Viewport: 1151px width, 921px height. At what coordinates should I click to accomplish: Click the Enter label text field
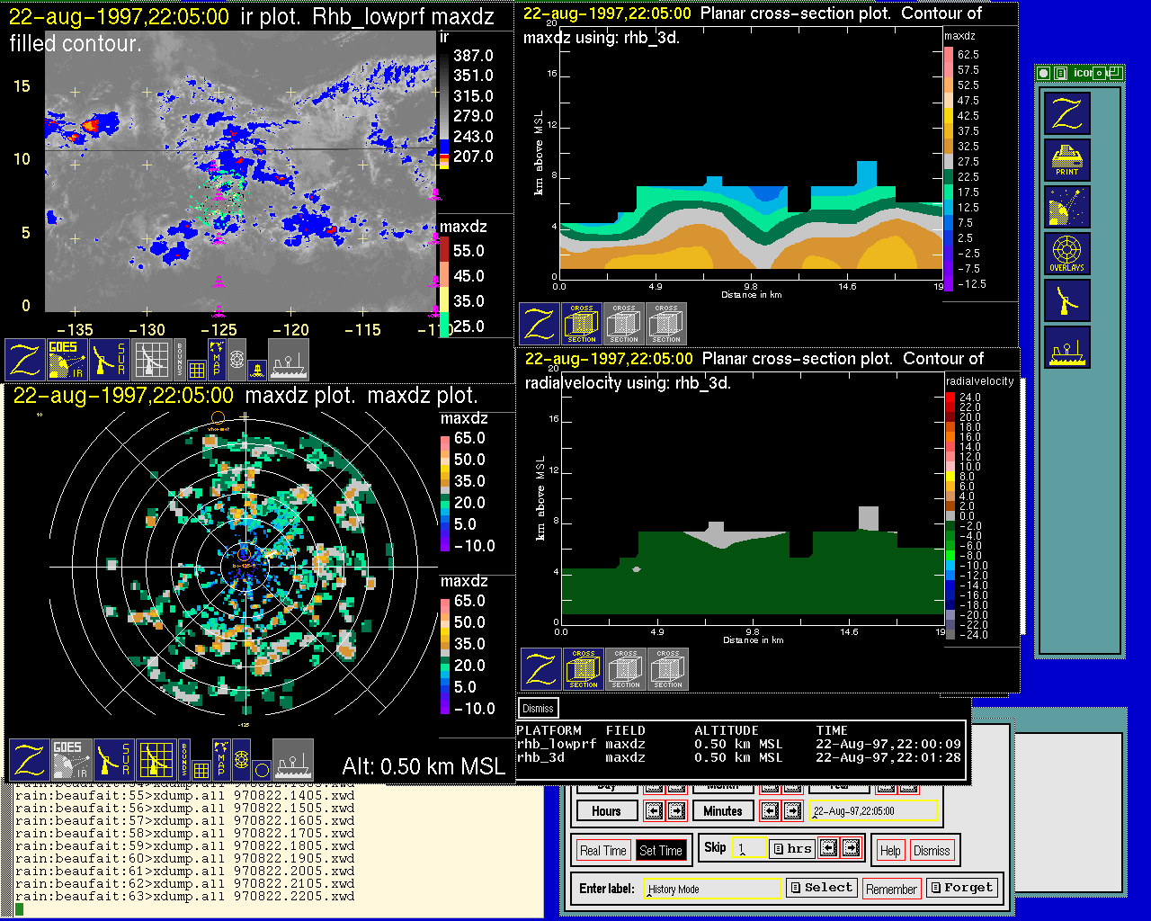click(x=713, y=889)
